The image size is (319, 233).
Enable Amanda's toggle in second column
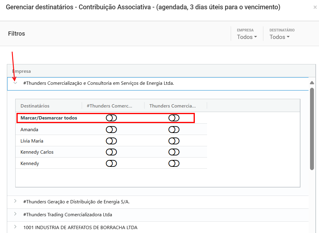tap(174, 129)
